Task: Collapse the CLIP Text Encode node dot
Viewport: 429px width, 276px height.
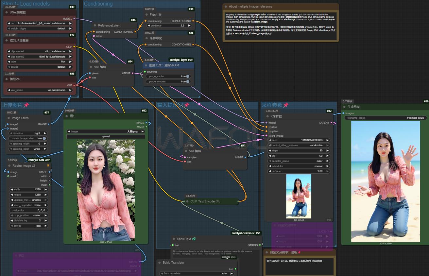Action: (x=187, y=201)
